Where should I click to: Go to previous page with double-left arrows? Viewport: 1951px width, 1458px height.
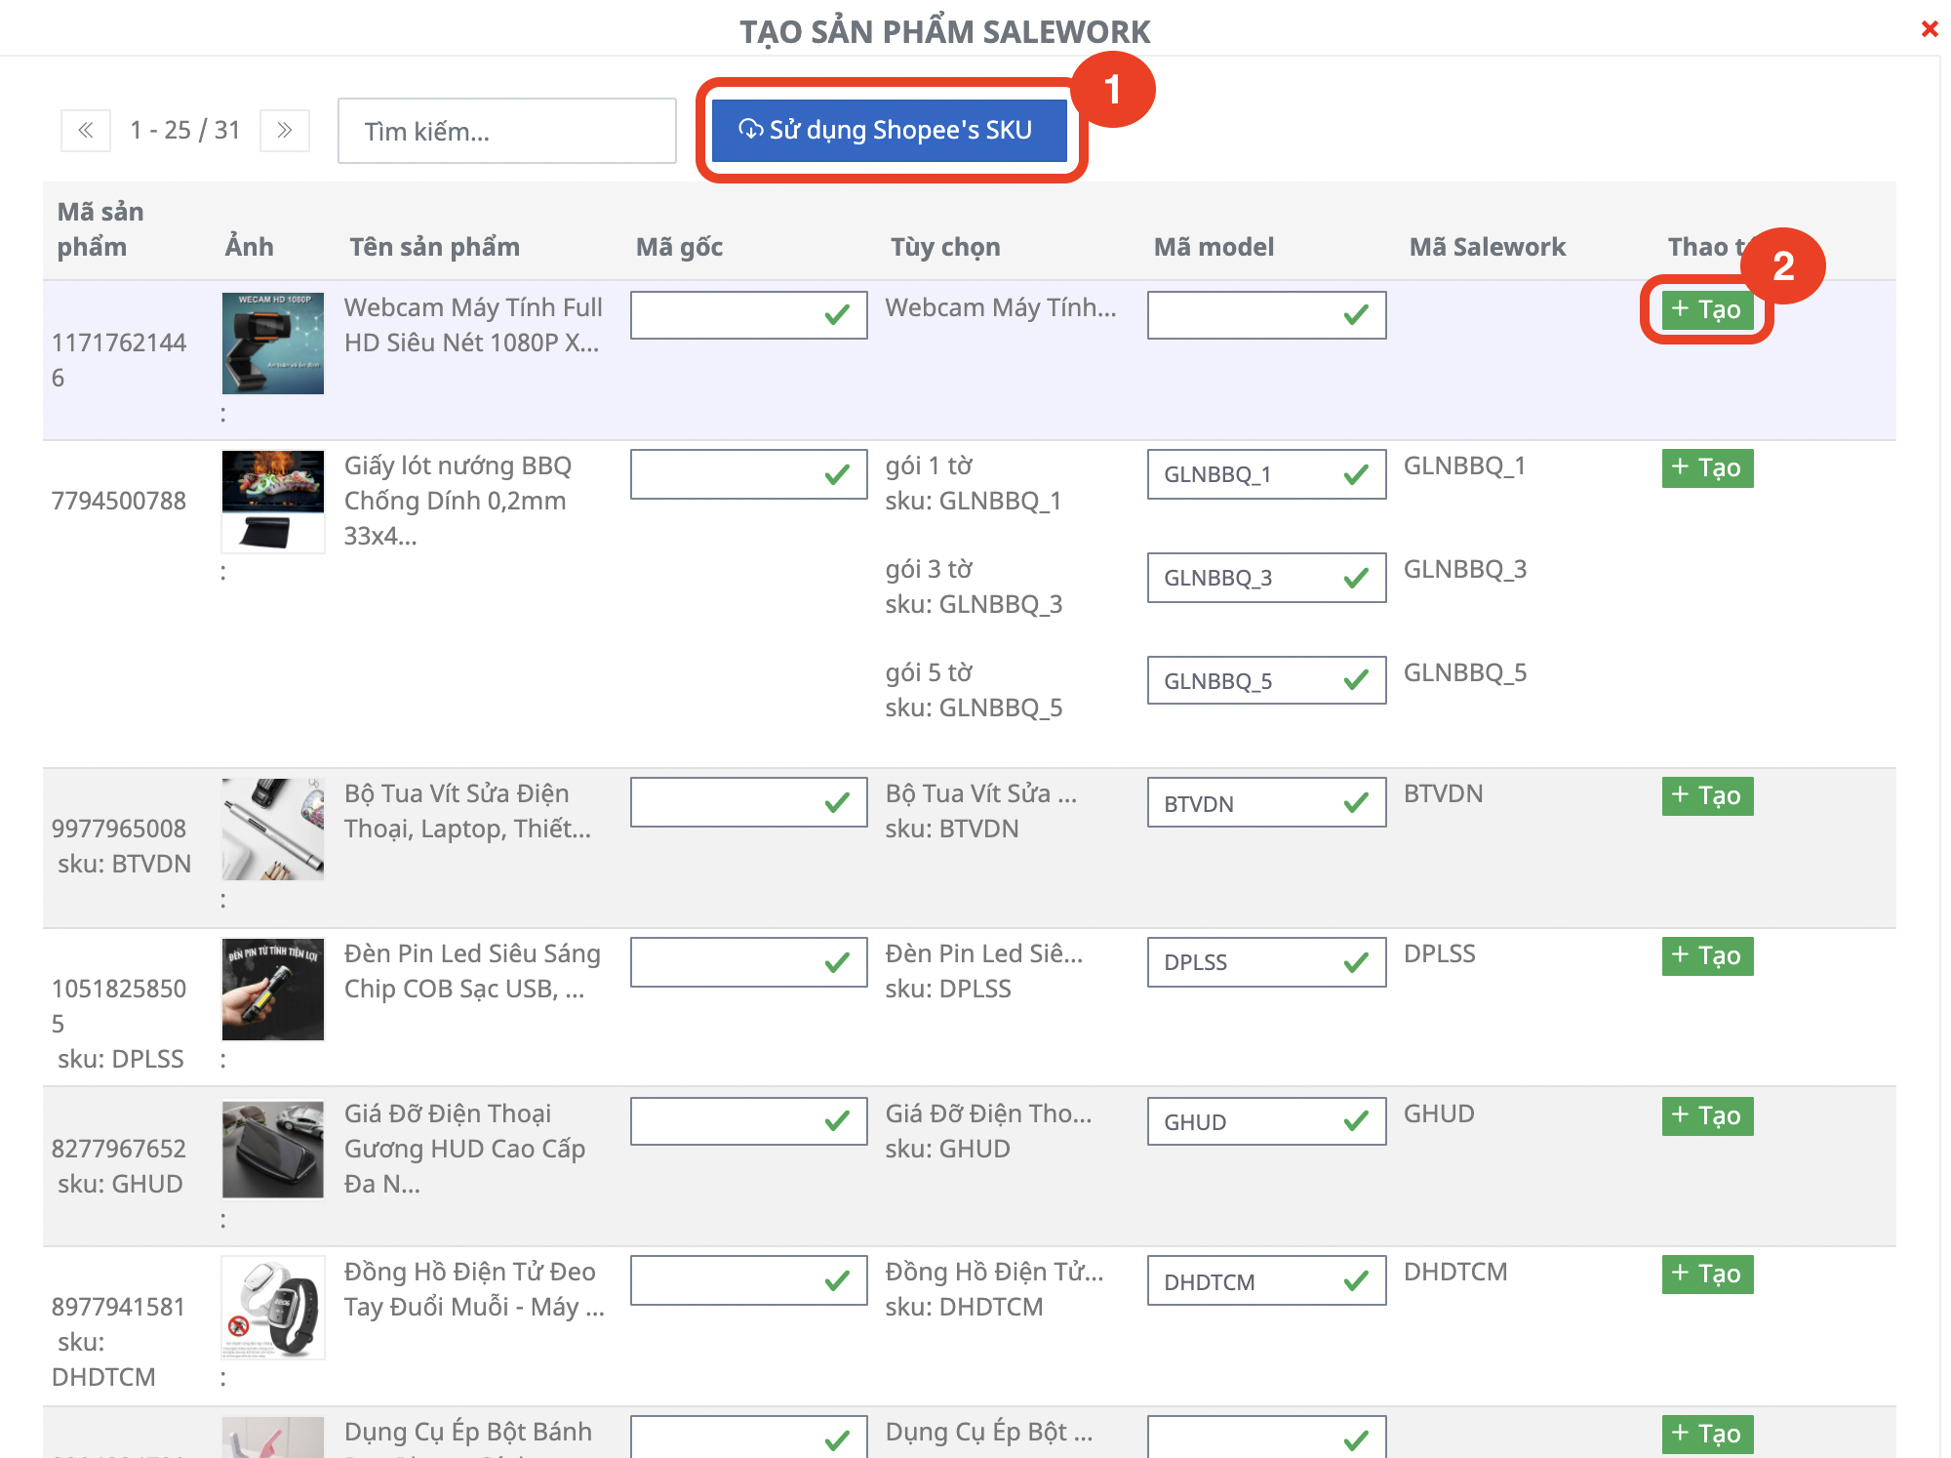click(x=86, y=130)
